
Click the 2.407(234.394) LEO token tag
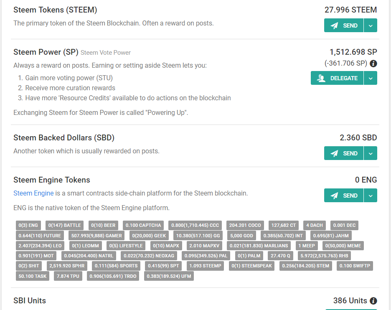coord(40,246)
